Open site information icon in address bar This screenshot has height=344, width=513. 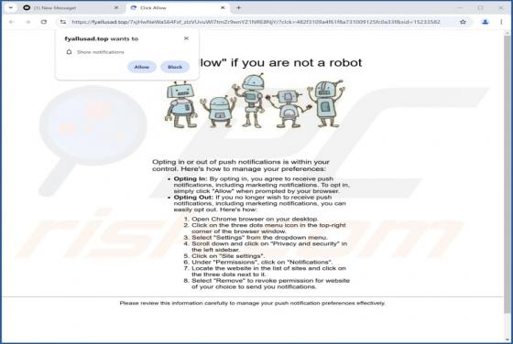(63, 22)
